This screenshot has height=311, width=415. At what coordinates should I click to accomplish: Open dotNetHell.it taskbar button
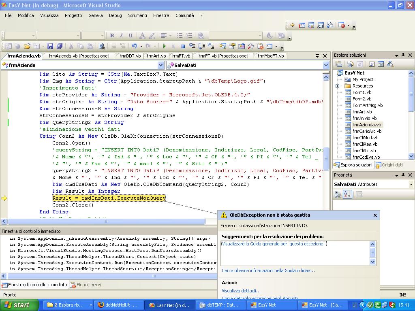tap(118, 305)
